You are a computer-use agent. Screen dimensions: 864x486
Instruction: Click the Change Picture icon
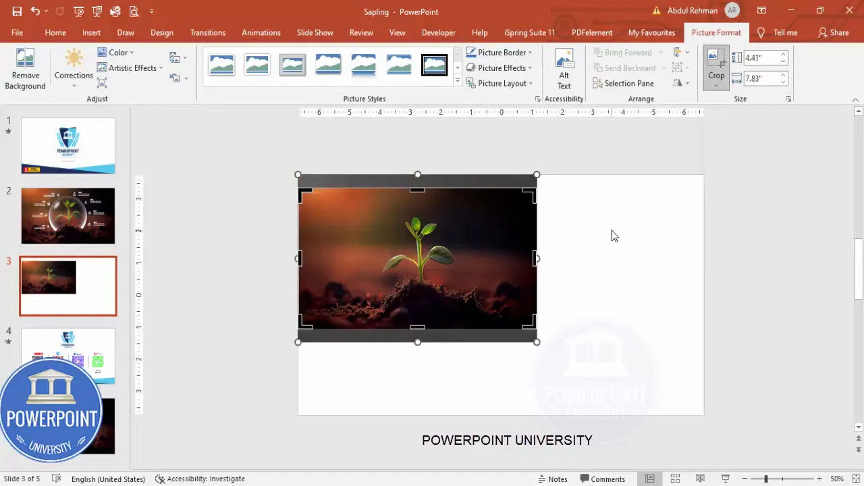pos(175,58)
